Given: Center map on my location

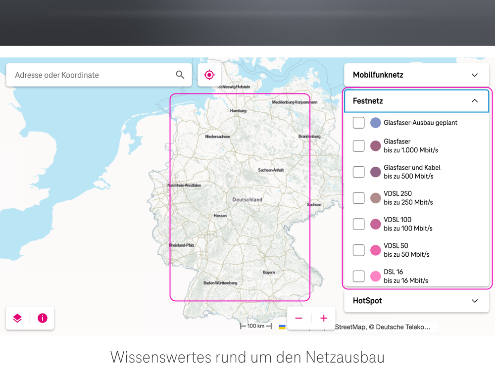Looking at the screenshot, I should (209, 75).
